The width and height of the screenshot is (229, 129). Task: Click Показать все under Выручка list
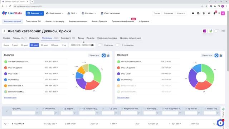pos(10,97)
